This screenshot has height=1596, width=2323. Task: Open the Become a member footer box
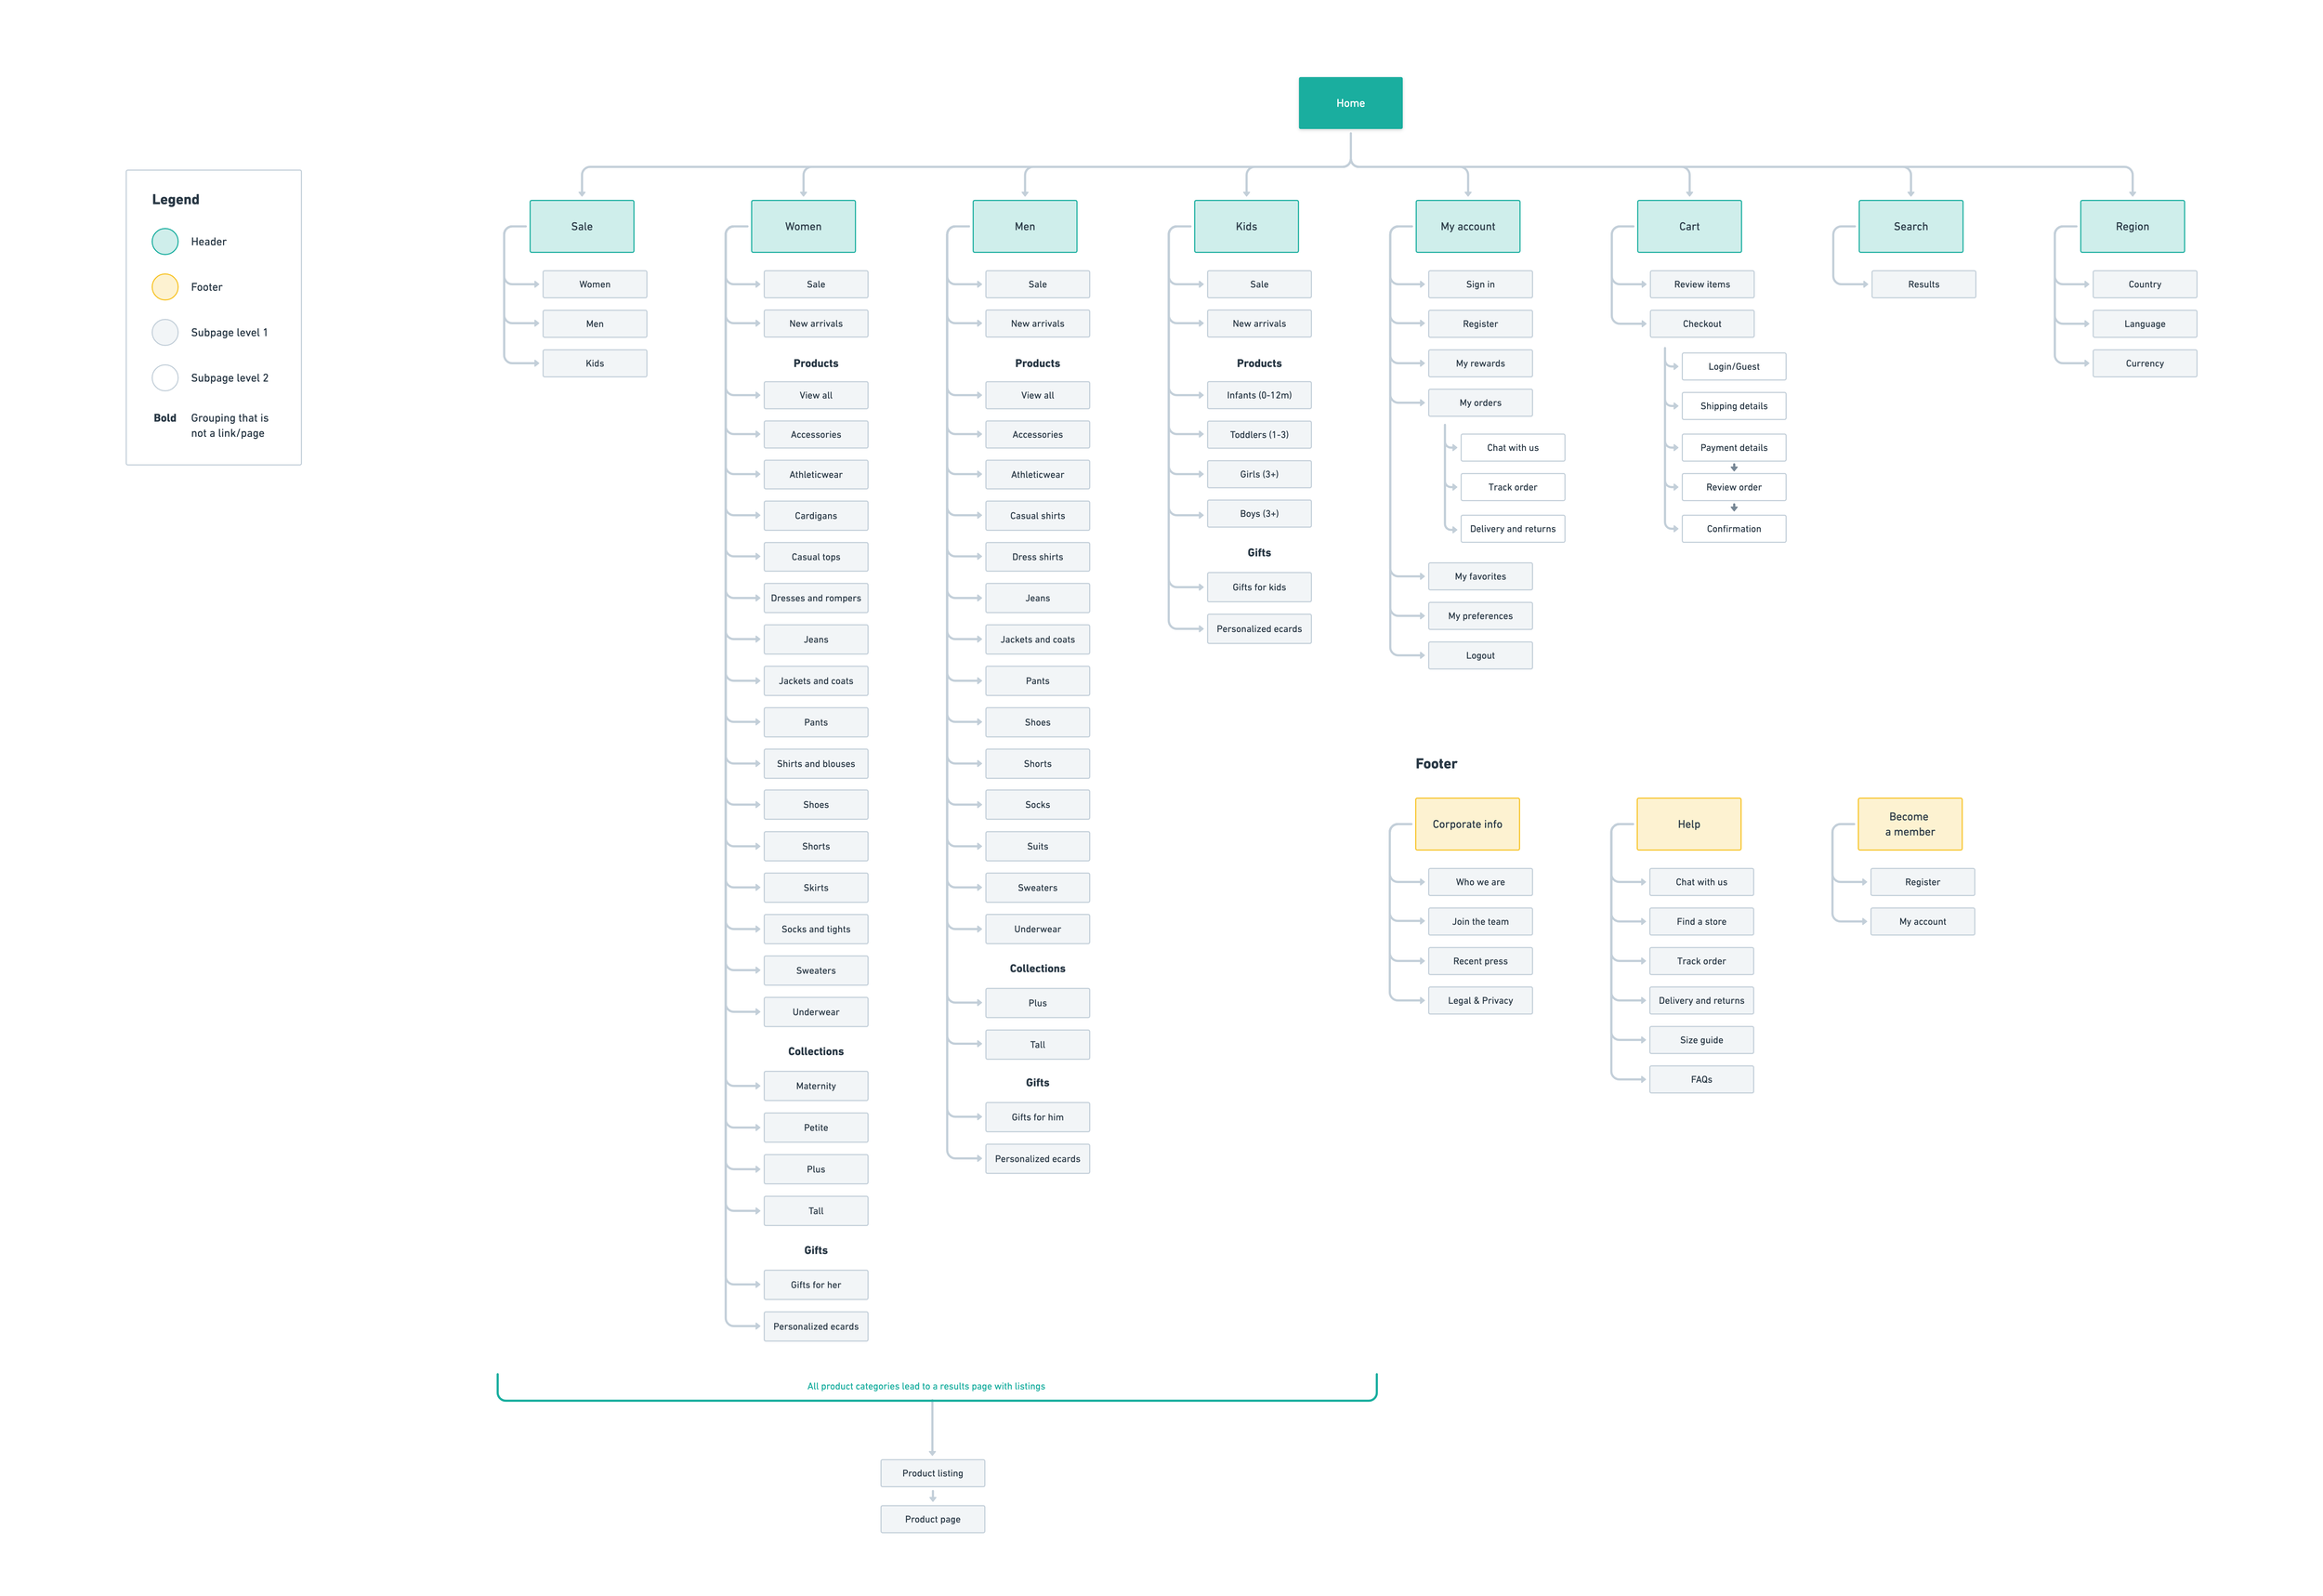click(1909, 824)
